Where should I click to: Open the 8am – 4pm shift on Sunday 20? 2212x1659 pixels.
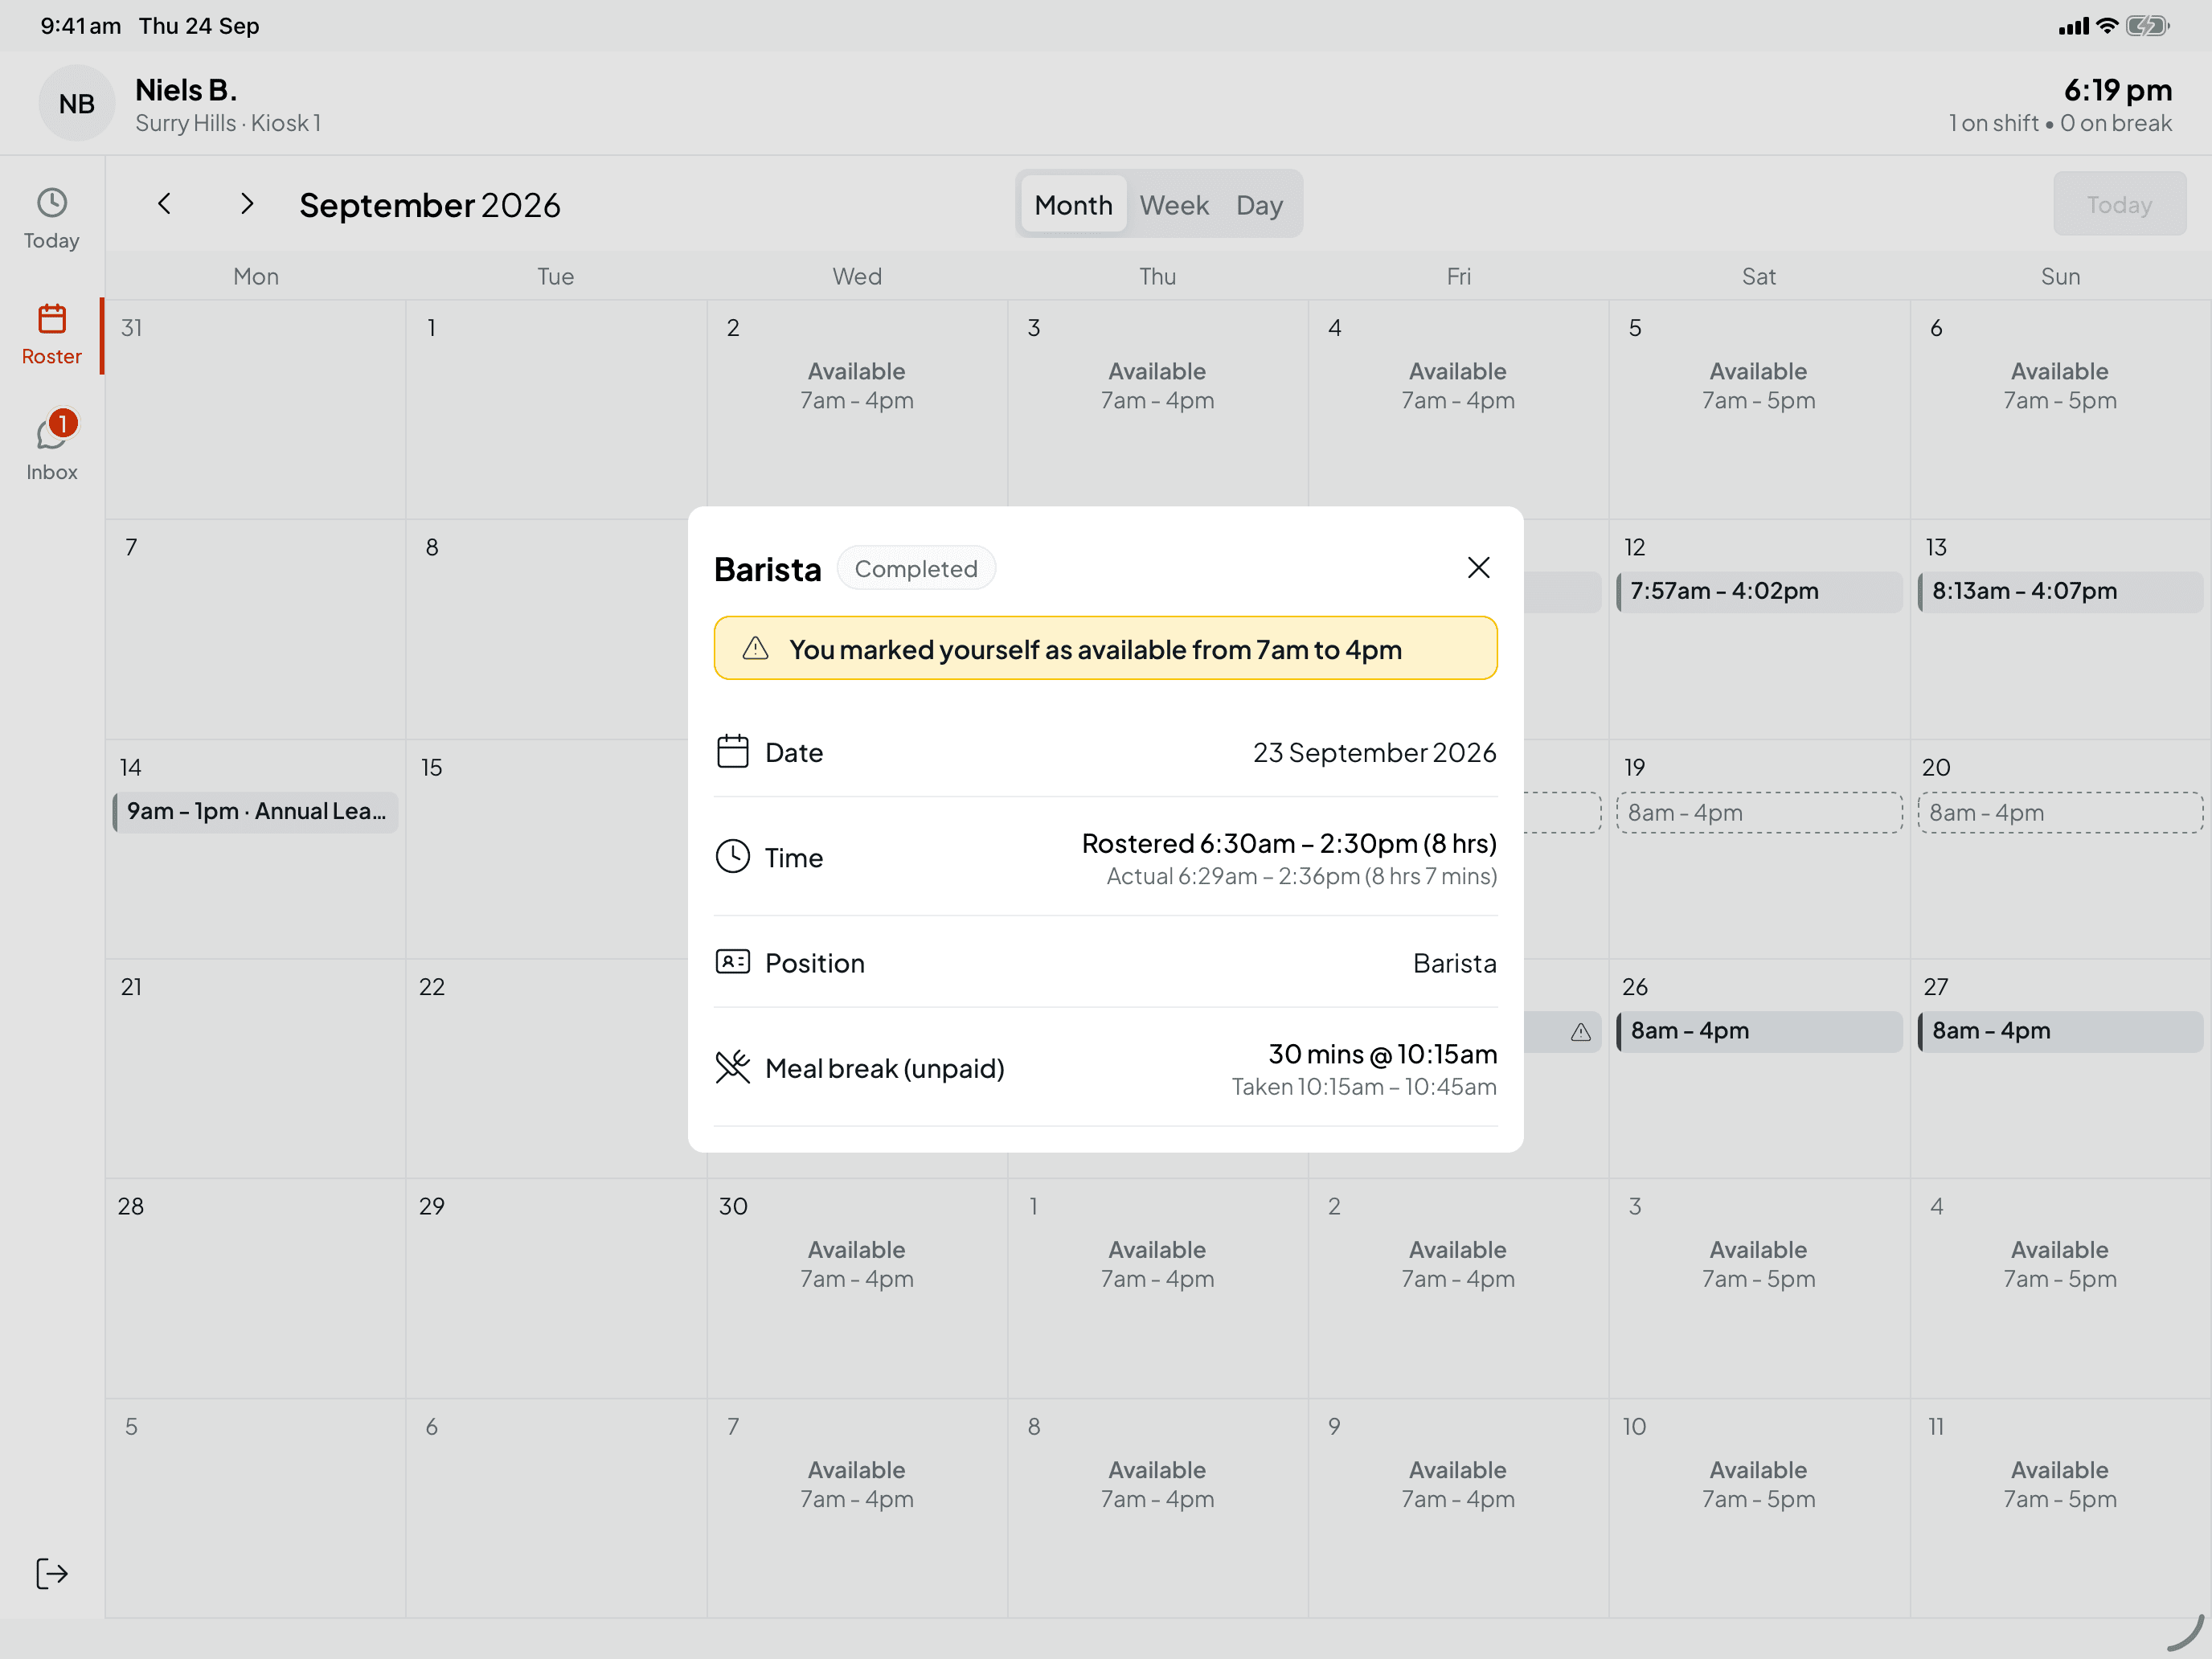coord(2060,813)
